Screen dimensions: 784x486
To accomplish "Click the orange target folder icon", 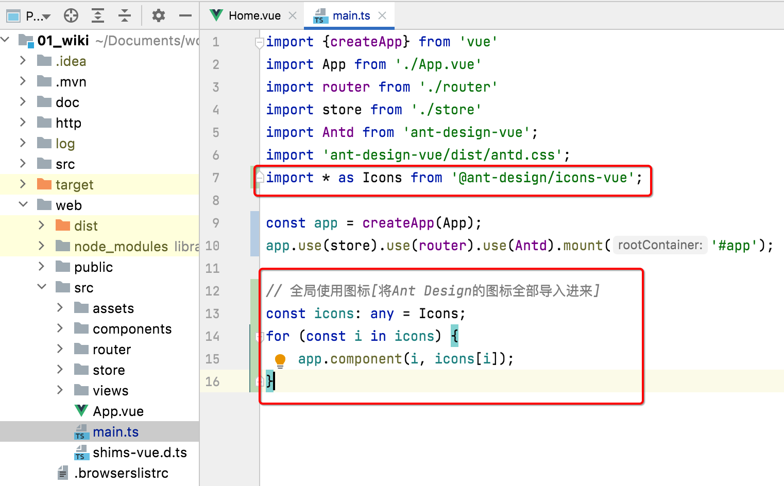I will [x=44, y=184].
